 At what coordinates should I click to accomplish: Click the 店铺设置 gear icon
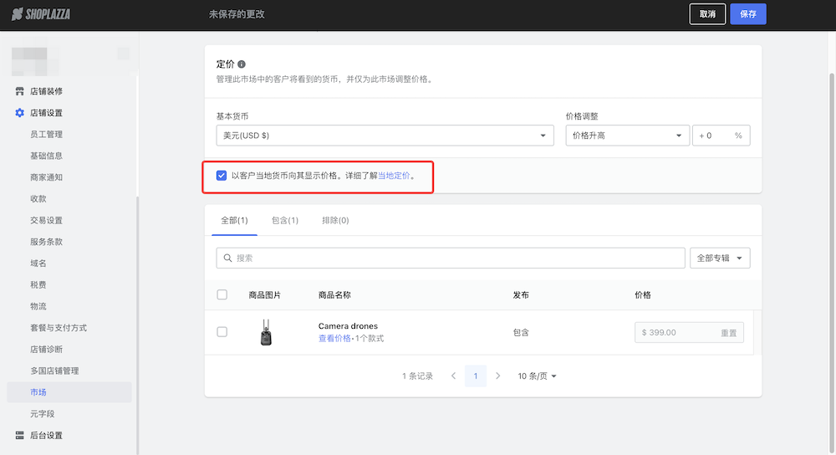(20, 113)
